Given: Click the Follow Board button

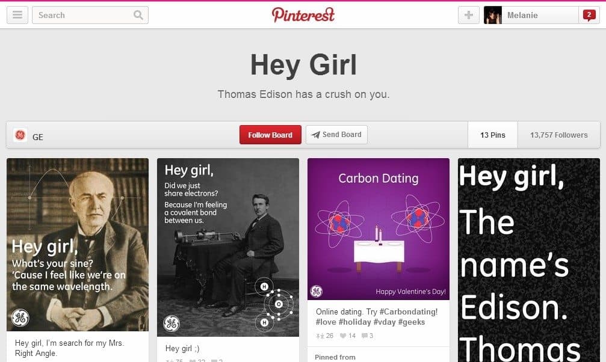Looking at the screenshot, I should click(x=270, y=135).
